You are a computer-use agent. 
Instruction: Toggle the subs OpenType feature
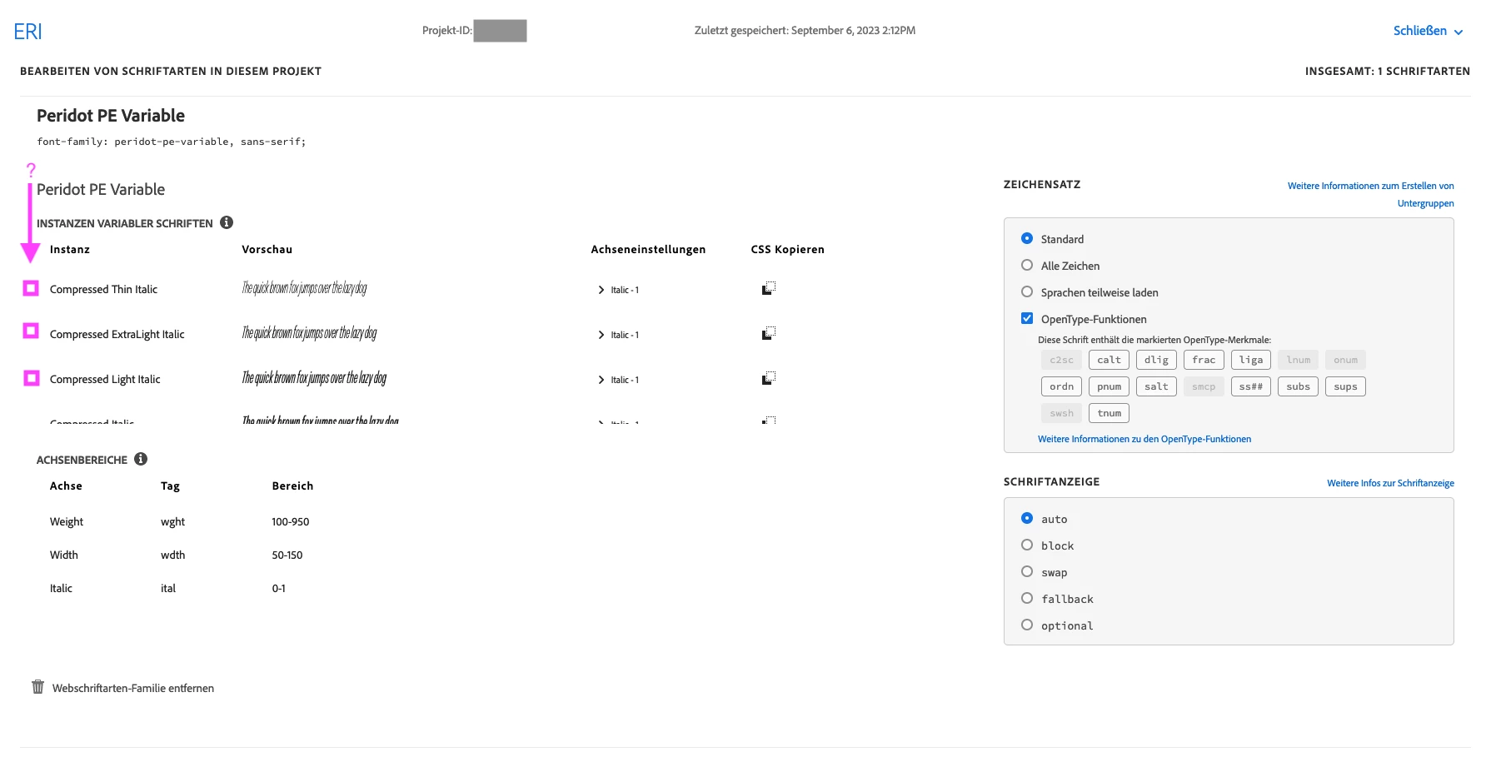(1299, 386)
